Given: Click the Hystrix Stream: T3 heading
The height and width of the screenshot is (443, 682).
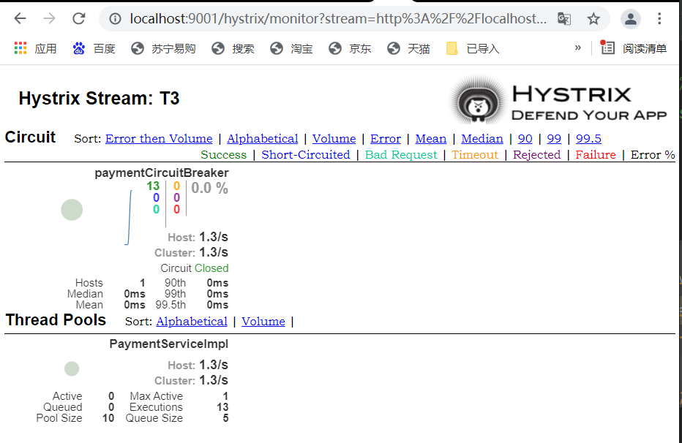Looking at the screenshot, I should point(100,98).
